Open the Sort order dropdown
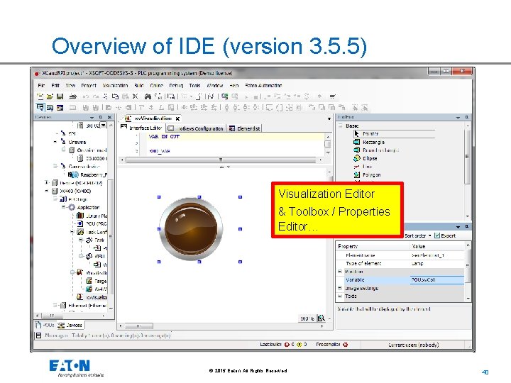The width and height of the screenshot is (511, 383). [418, 235]
